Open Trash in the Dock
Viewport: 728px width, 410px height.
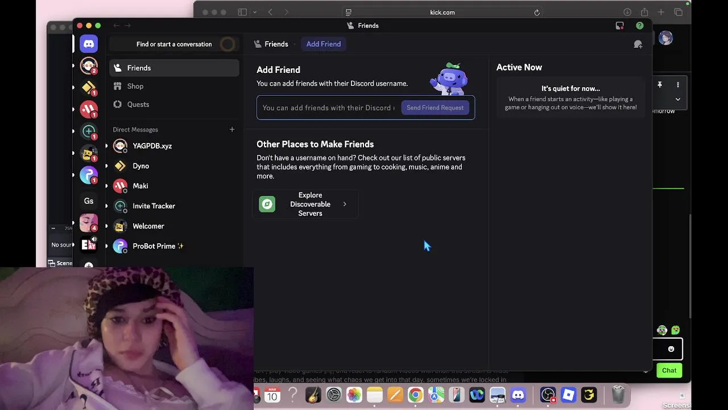click(x=618, y=395)
